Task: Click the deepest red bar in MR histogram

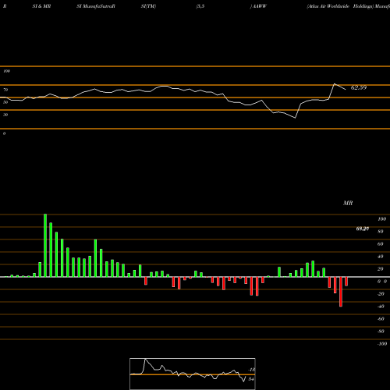Action: (341, 292)
